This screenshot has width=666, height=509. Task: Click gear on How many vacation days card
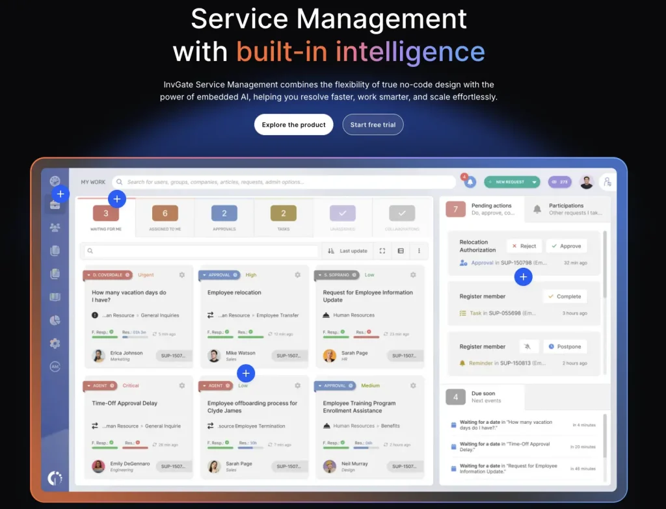[x=182, y=275]
